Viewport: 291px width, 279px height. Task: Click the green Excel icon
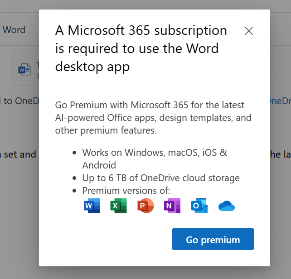[x=118, y=206]
